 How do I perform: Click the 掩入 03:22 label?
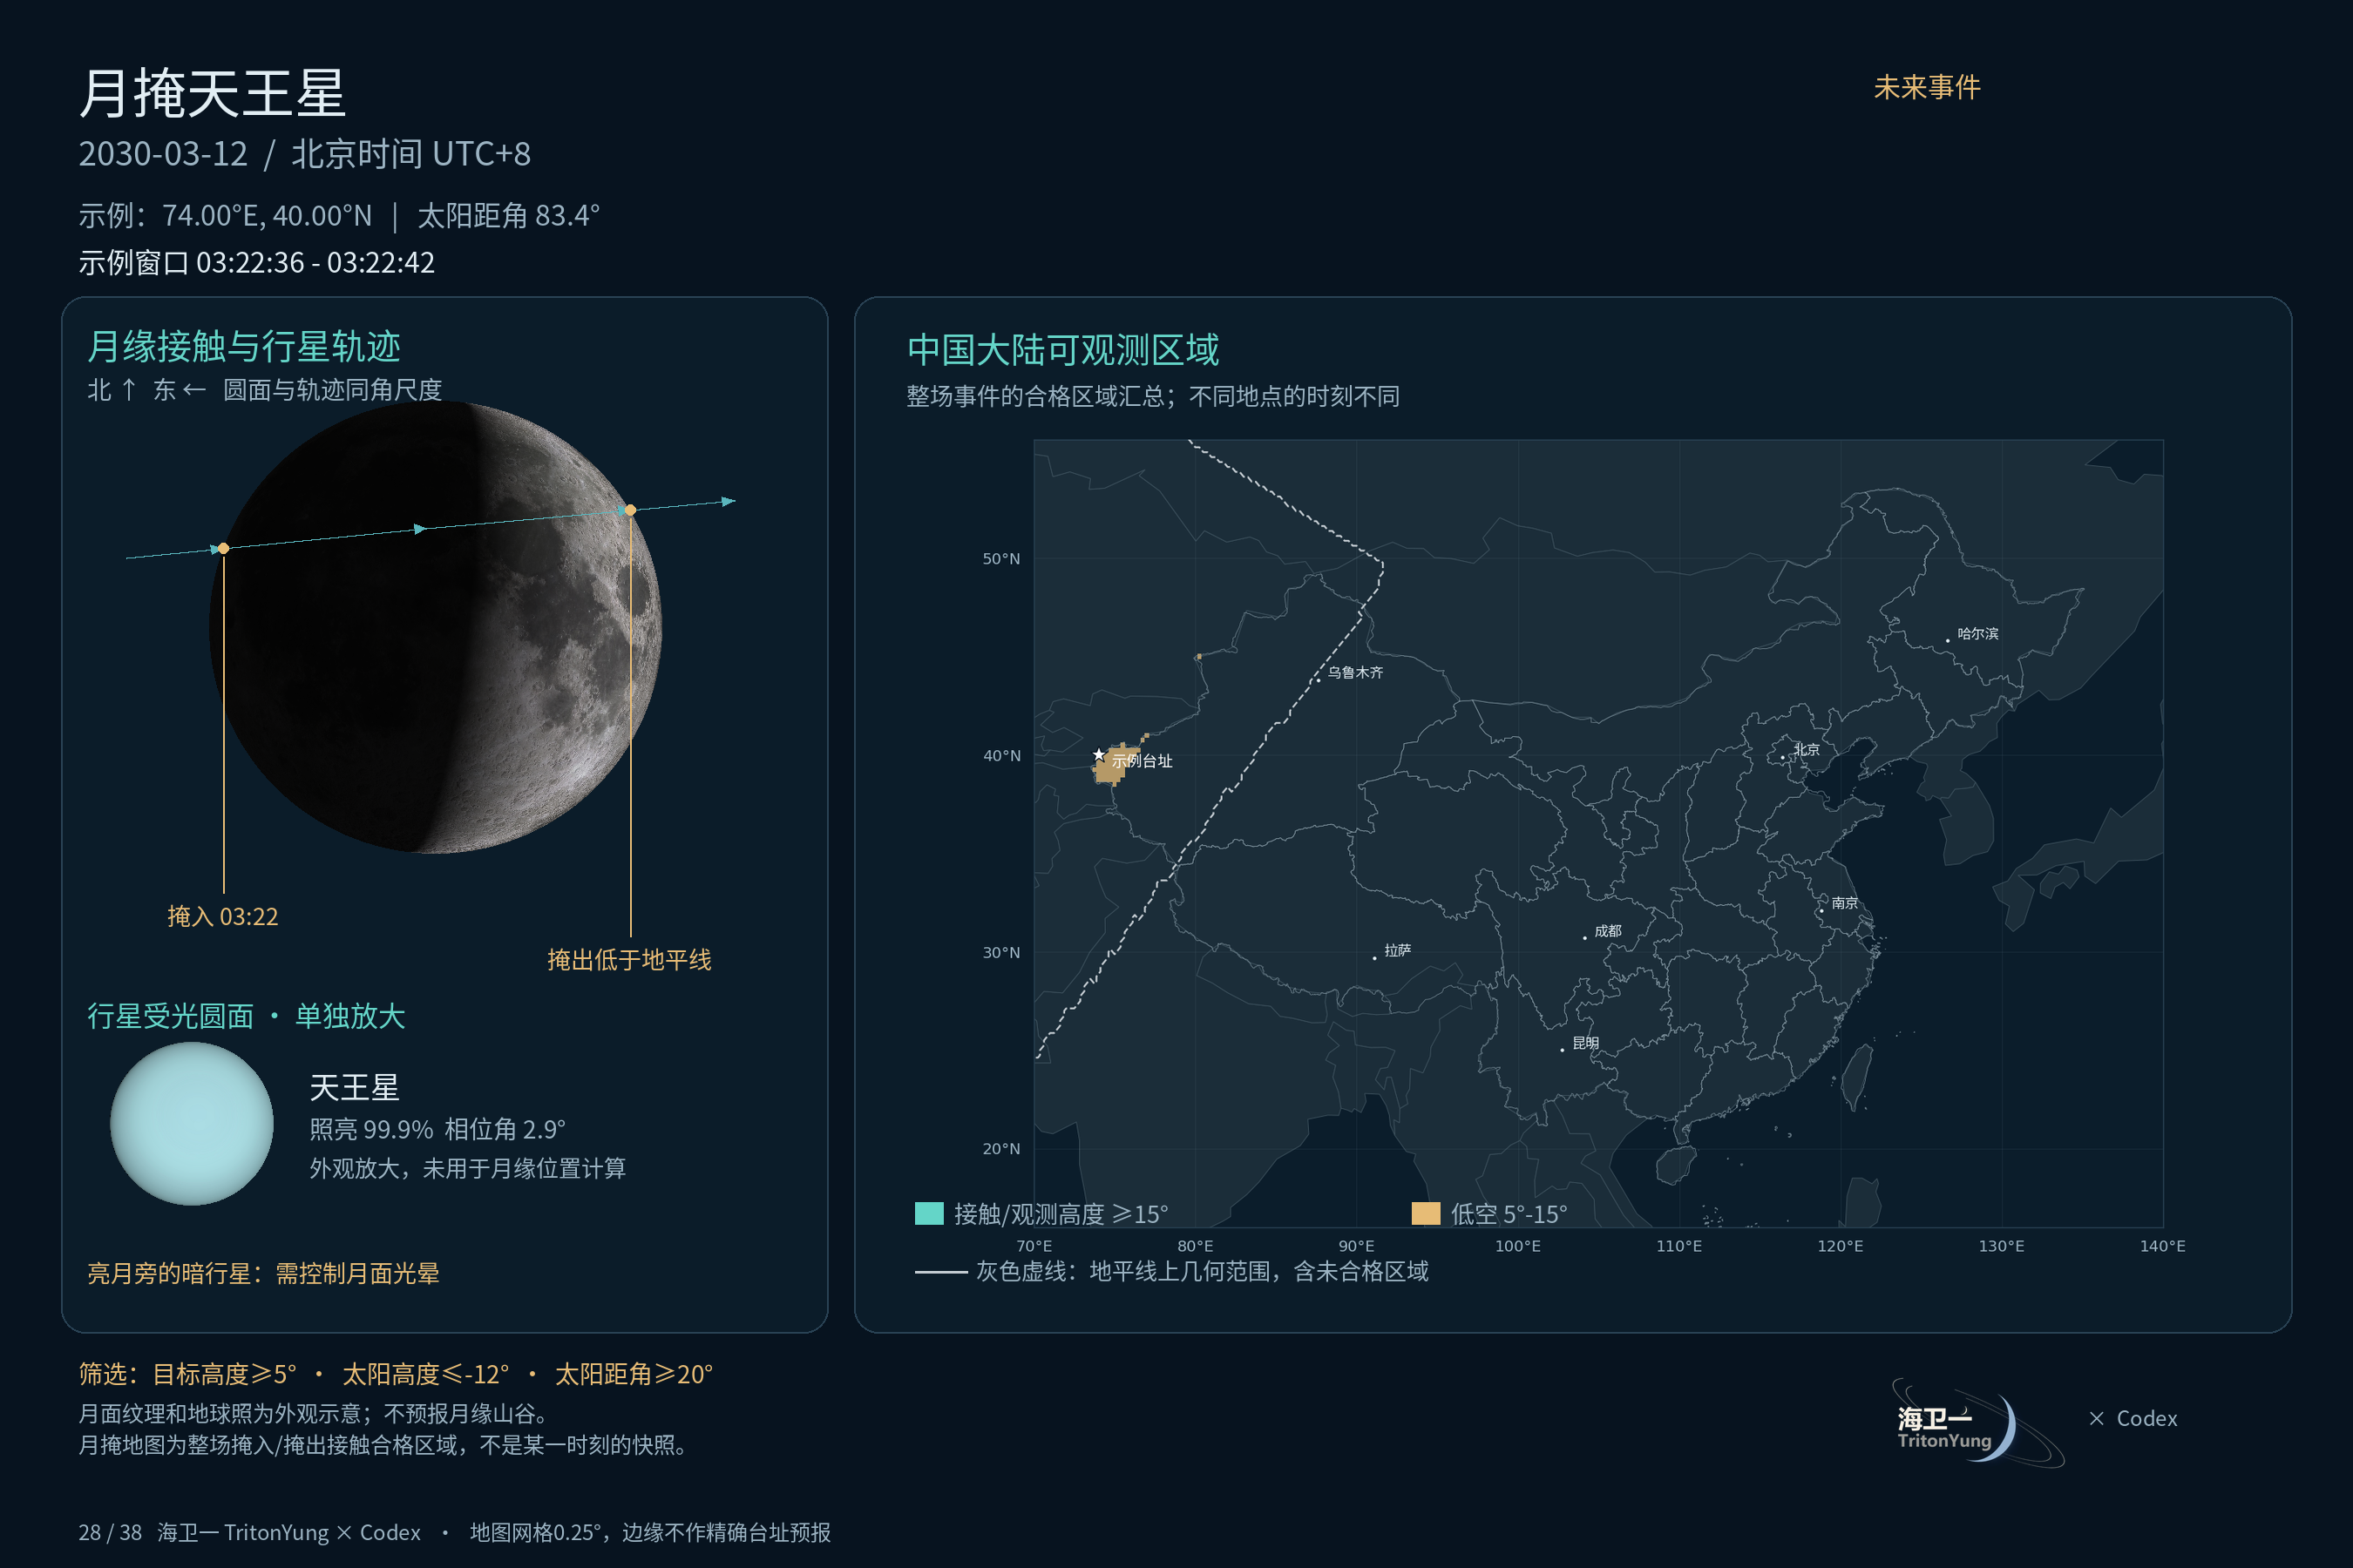point(222,916)
